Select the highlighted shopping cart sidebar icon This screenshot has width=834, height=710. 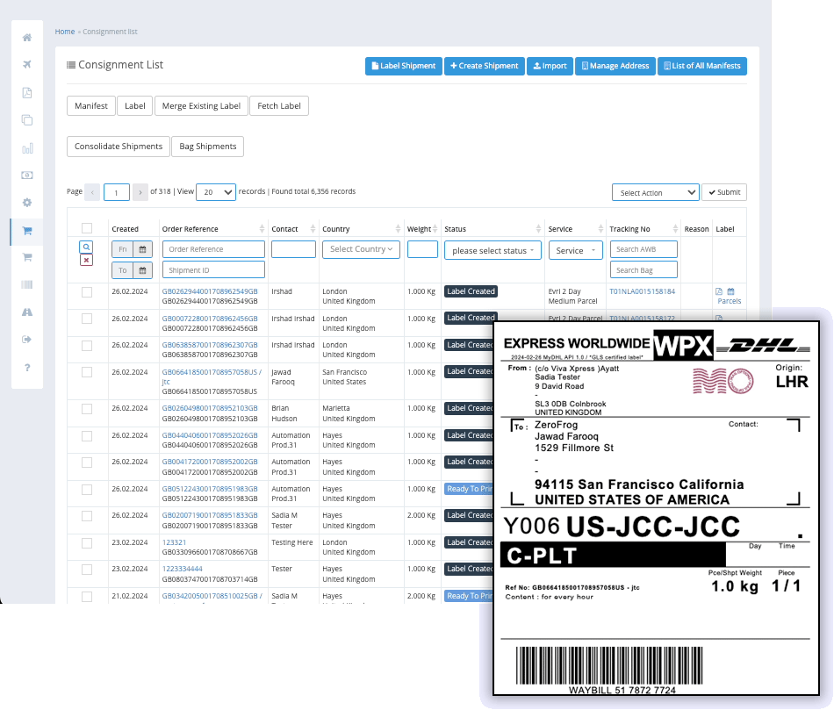point(27,231)
